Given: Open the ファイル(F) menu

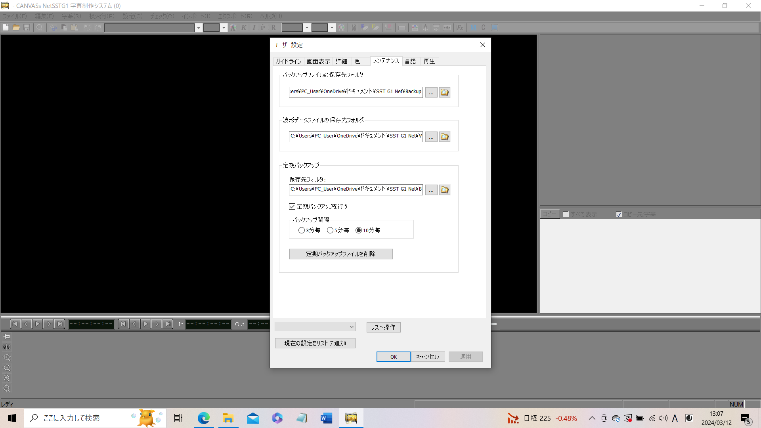Looking at the screenshot, I should (x=15, y=16).
